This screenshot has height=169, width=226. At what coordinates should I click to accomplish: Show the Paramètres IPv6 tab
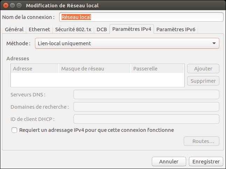coord(176,29)
